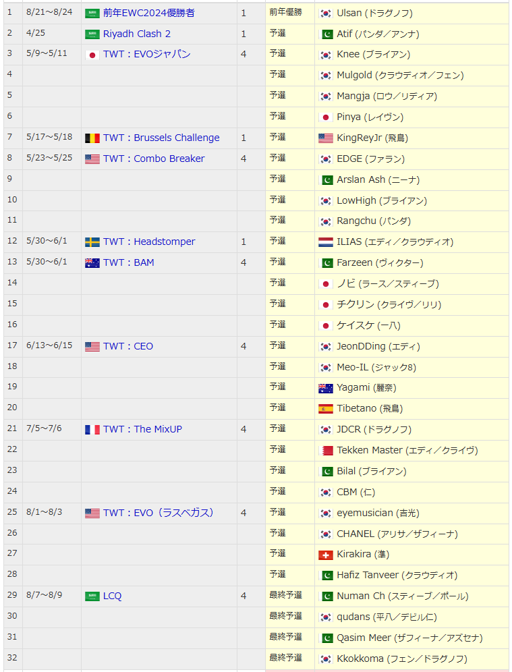This screenshot has width=512, height=672.
Task: Open the TWT：Combo Breaker link
Action: click(154, 159)
